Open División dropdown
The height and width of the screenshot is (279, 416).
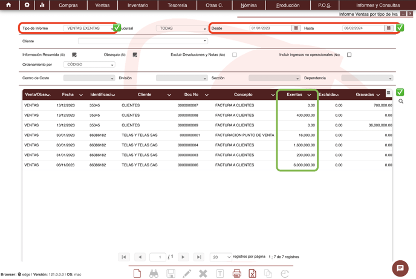[x=182, y=78]
